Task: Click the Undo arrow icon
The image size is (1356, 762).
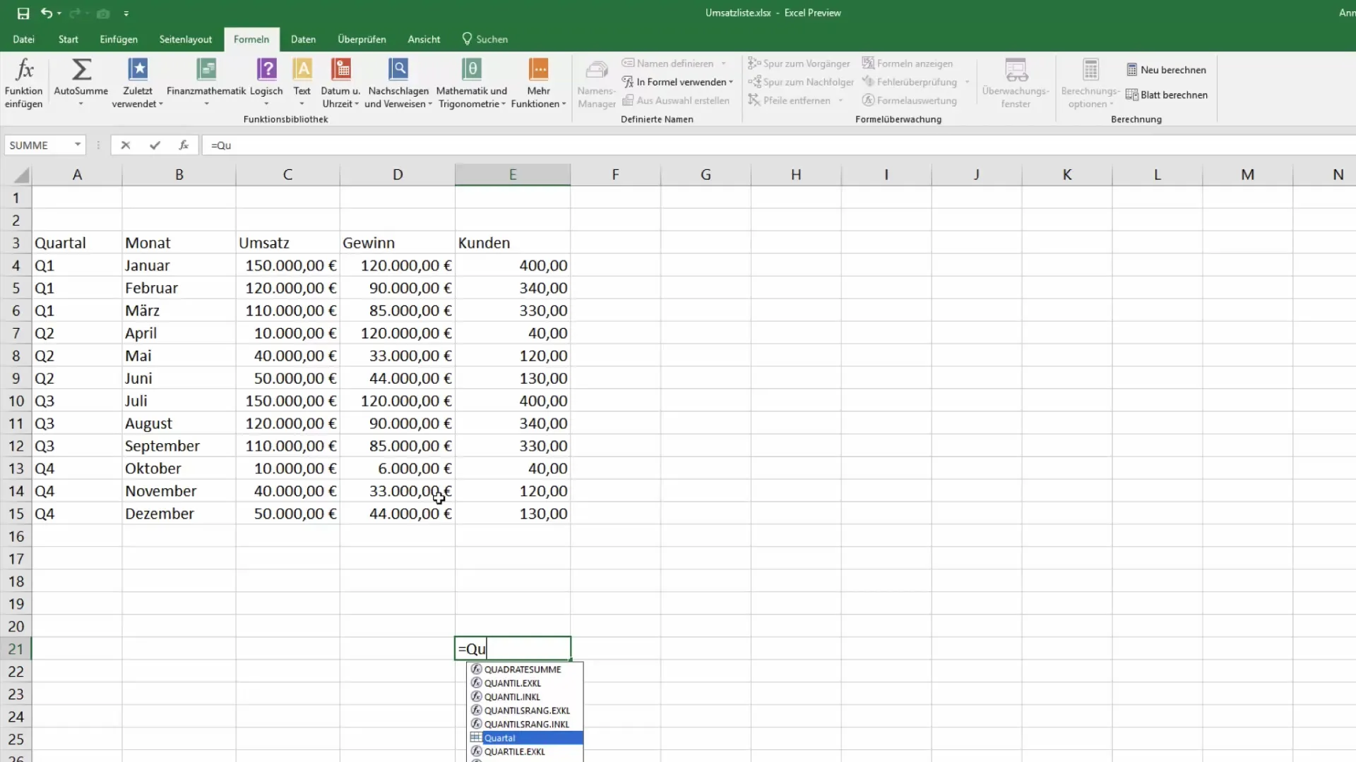Action: point(46,13)
